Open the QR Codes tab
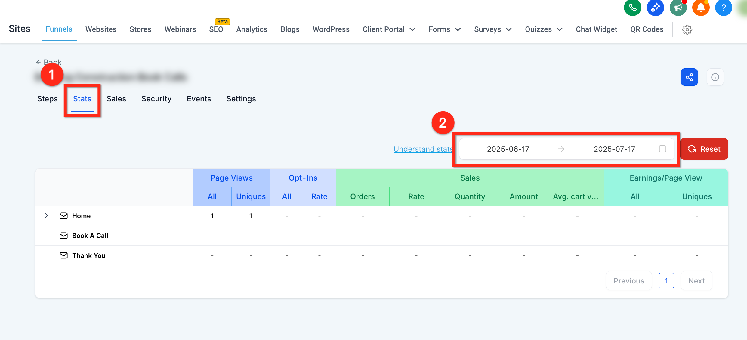 pyautogui.click(x=647, y=29)
